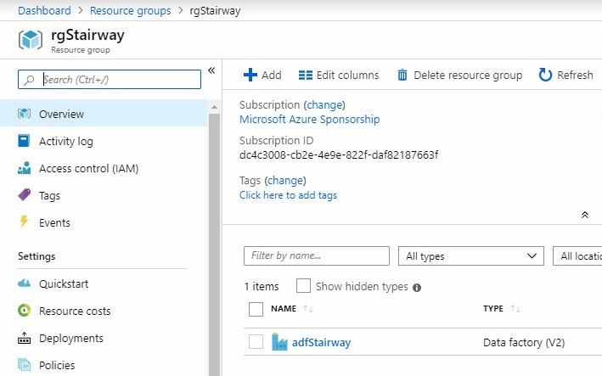Click the sidebar Search (Ctrl+/) field
The width and height of the screenshot is (602, 376).
(x=110, y=80)
